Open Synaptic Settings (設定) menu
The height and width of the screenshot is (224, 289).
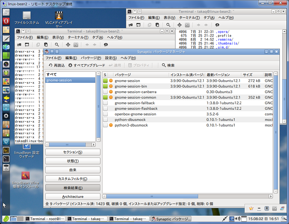[x=111, y=58]
